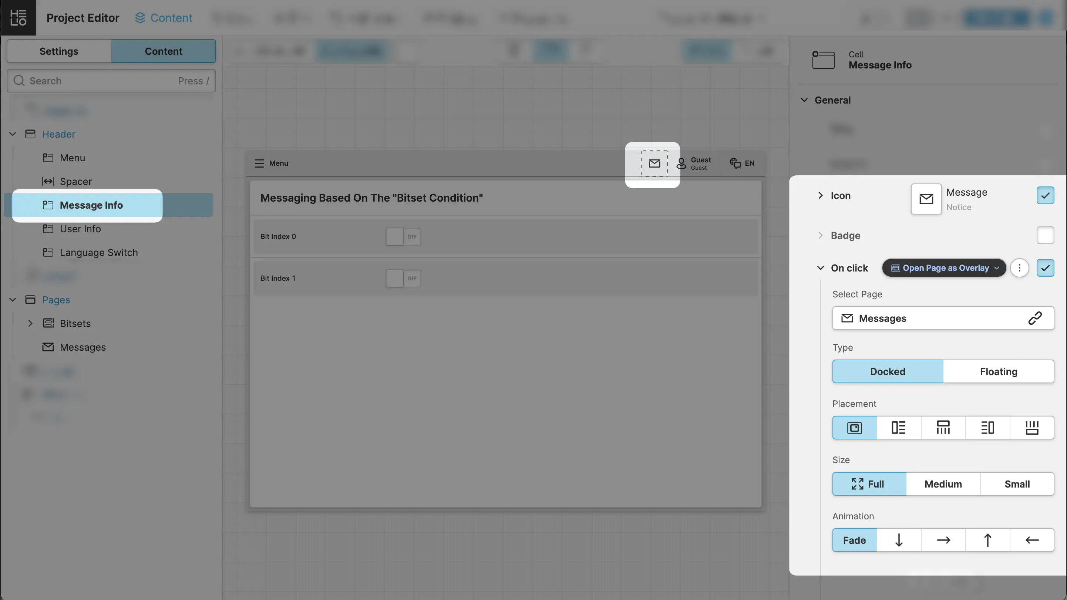Click the link icon in Messages field
Viewport: 1067px width, 600px height.
click(1034, 318)
